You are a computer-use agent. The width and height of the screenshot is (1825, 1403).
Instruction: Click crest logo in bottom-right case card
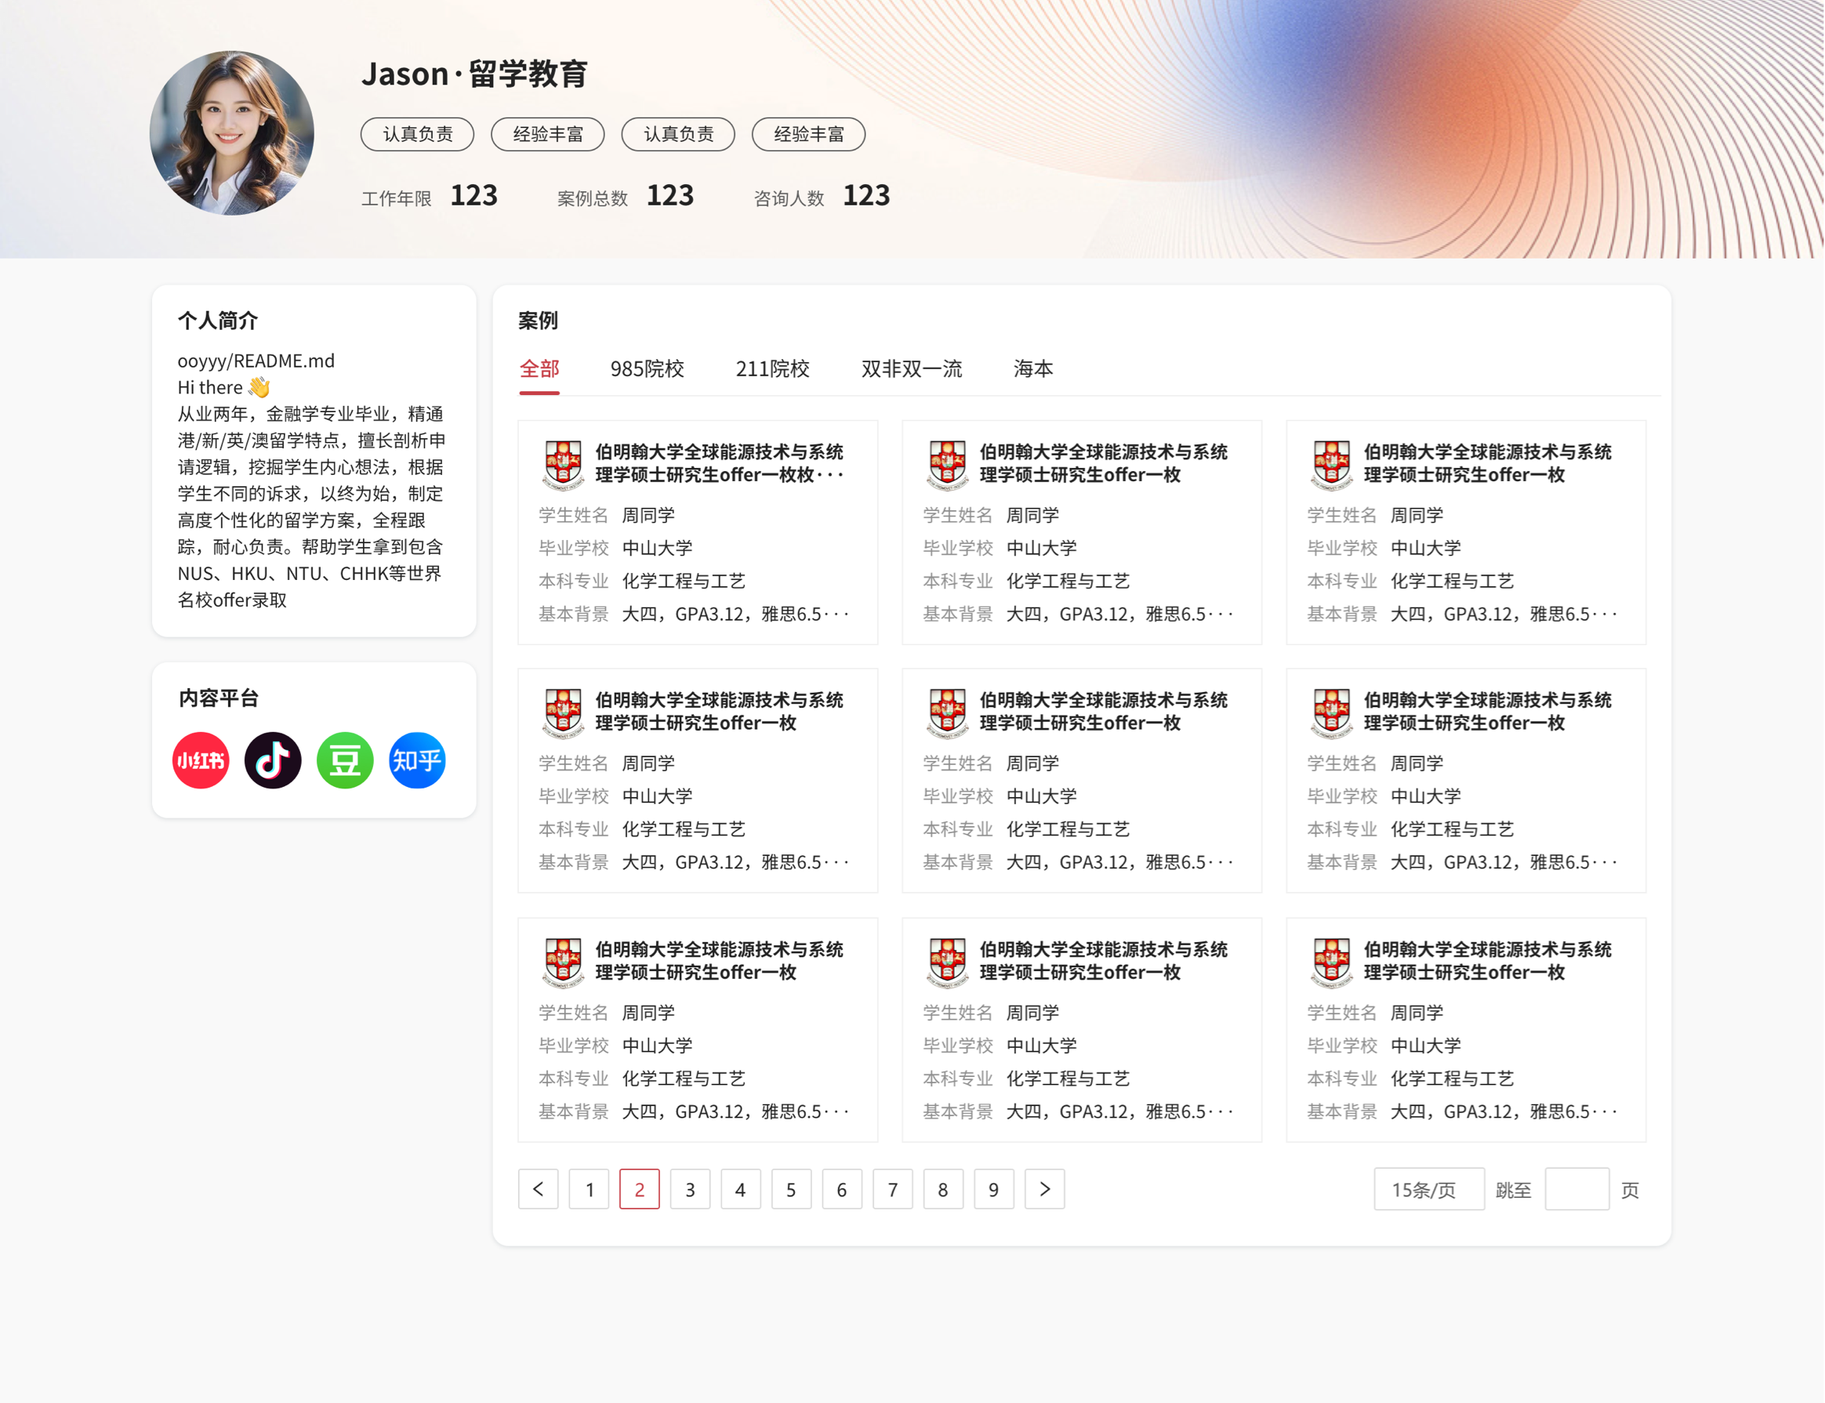(x=1331, y=962)
